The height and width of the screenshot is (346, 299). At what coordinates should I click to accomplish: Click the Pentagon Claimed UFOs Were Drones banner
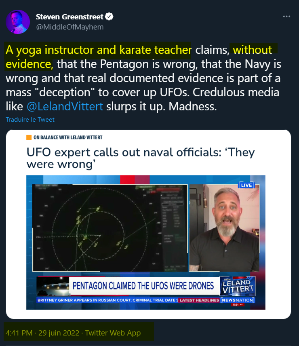tap(143, 286)
